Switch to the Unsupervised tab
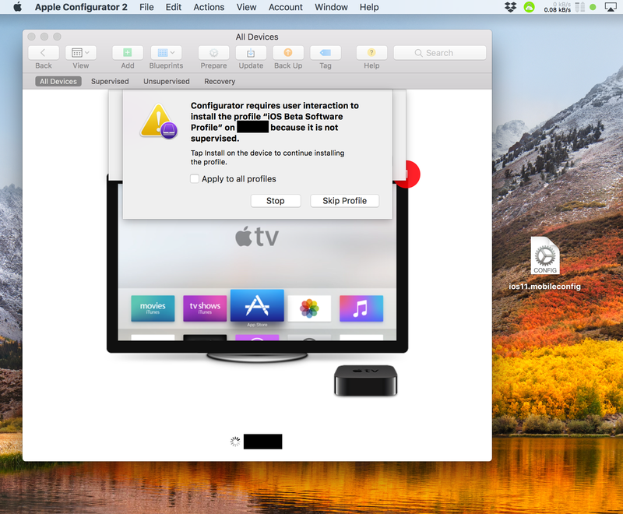The height and width of the screenshot is (514, 623). pos(167,82)
